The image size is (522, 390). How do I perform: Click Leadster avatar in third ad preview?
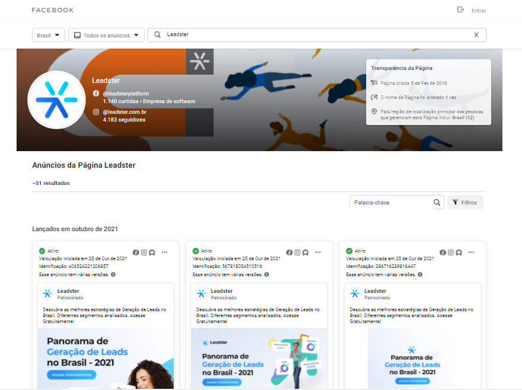coord(354,293)
